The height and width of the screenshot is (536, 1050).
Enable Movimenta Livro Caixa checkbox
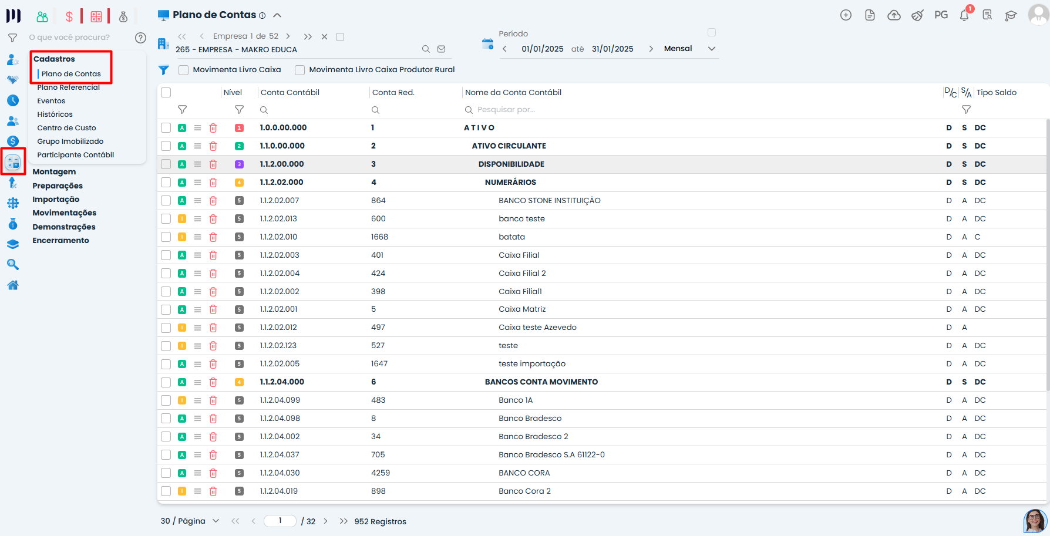[184, 70]
